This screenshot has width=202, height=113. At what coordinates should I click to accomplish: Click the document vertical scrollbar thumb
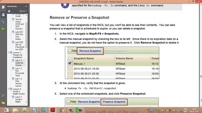pos(201,76)
